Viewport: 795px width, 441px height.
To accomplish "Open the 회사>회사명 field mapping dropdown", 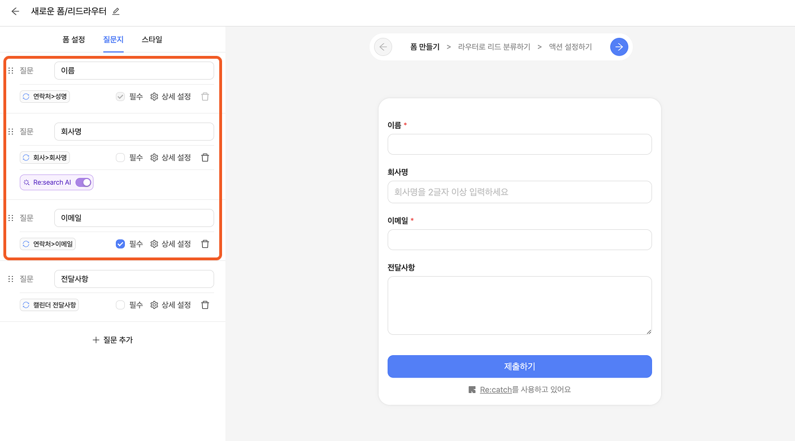I will point(45,158).
